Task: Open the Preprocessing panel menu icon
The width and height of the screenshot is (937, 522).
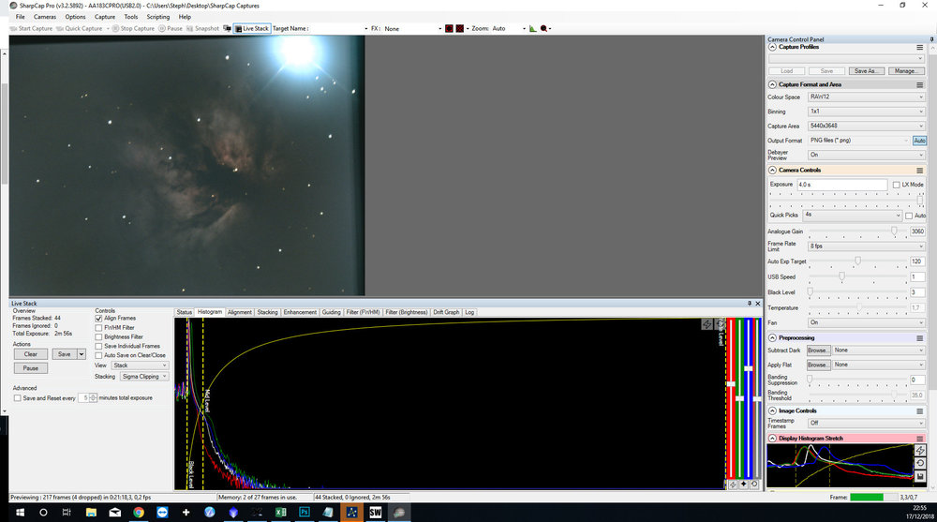Action: pyautogui.click(x=920, y=338)
